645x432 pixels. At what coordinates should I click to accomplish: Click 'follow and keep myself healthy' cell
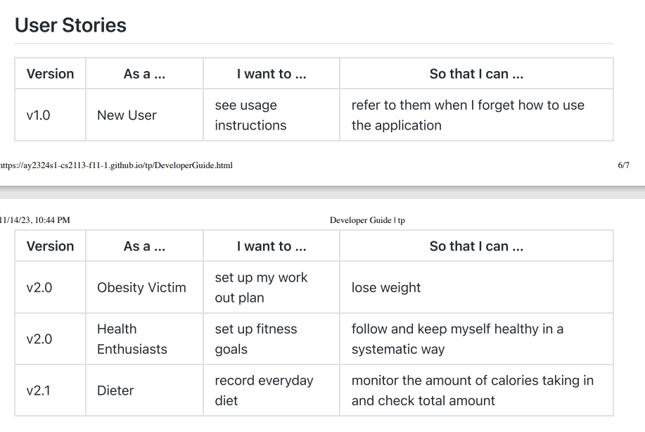[x=457, y=339]
